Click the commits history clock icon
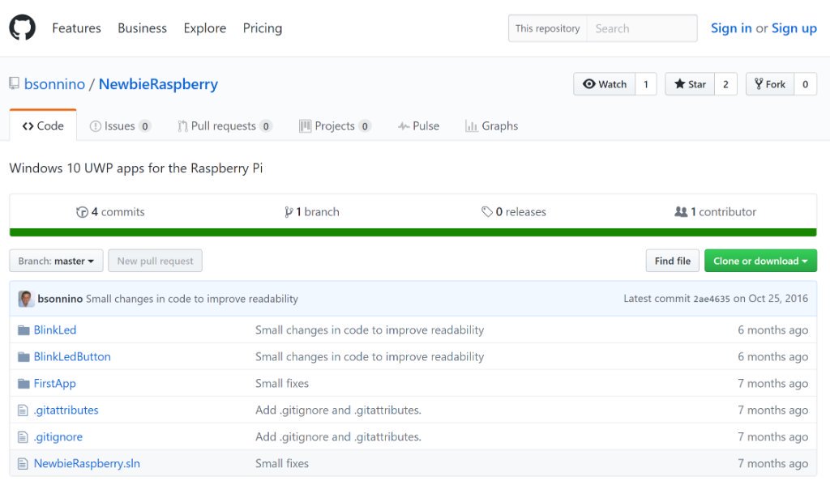Image resolution: width=830 pixels, height=485 pixels. (x=82, y=212)
